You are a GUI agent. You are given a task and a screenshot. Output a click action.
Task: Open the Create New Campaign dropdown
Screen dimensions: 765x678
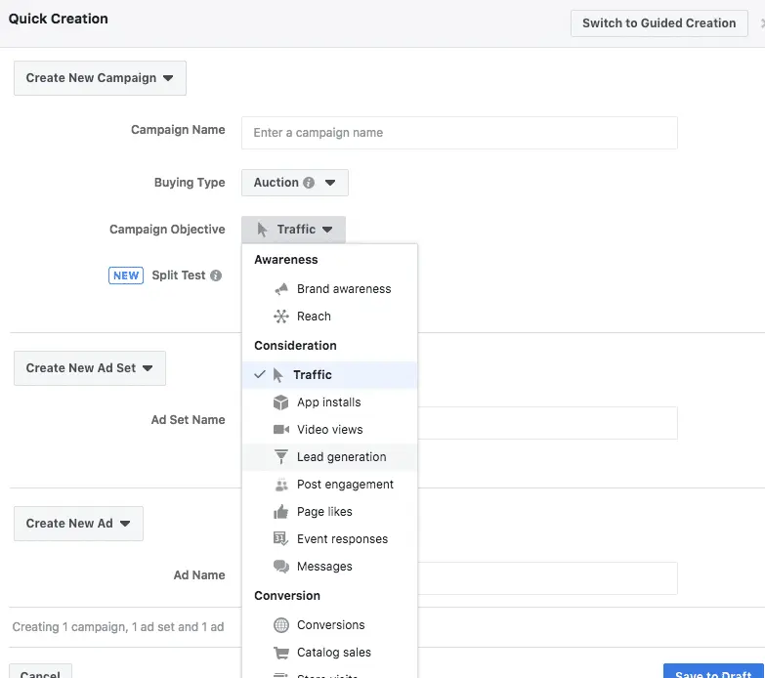coord(100,78)
